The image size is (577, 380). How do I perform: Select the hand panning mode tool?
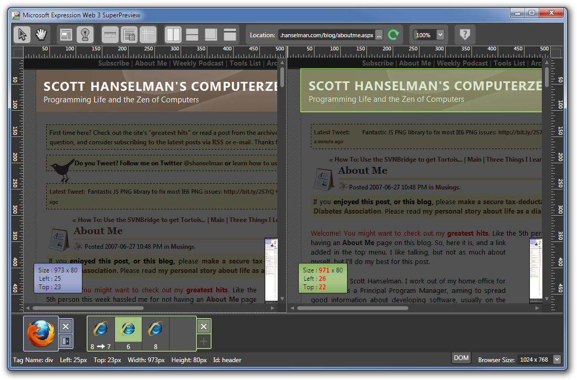tap(41, 35)
